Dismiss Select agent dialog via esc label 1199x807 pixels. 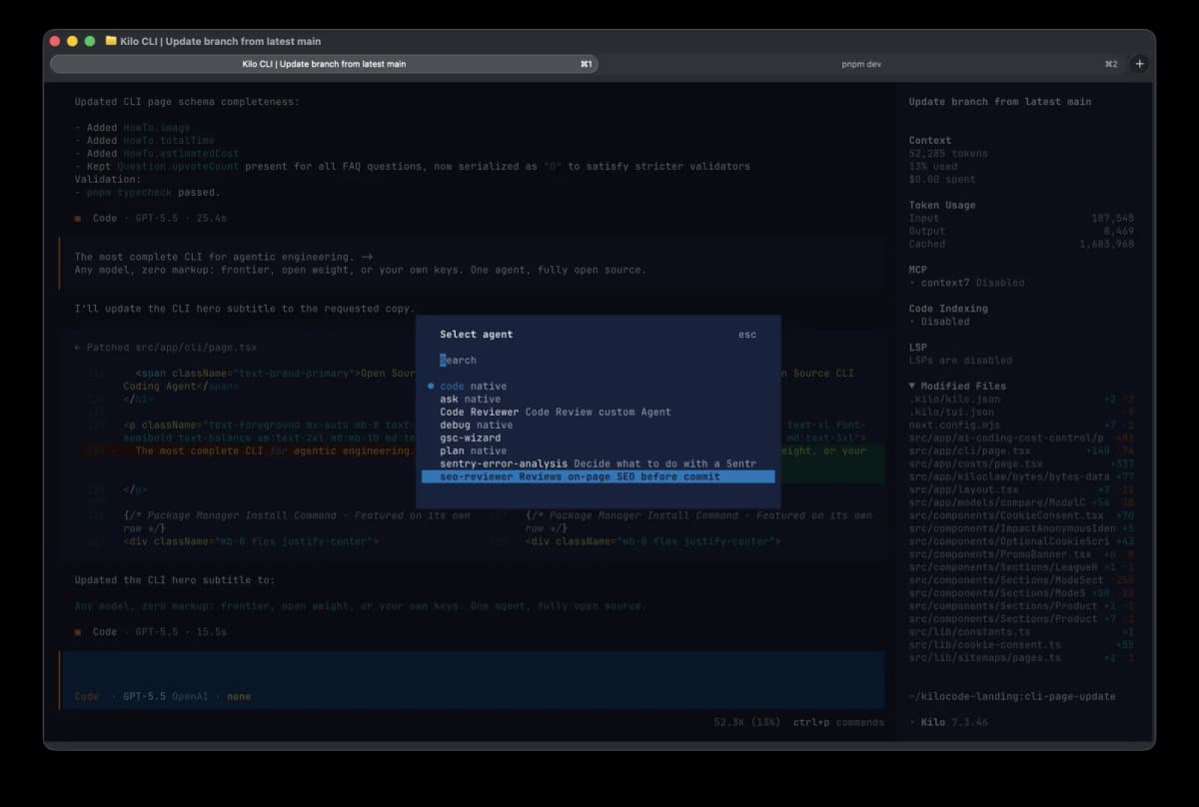(747, 335)
